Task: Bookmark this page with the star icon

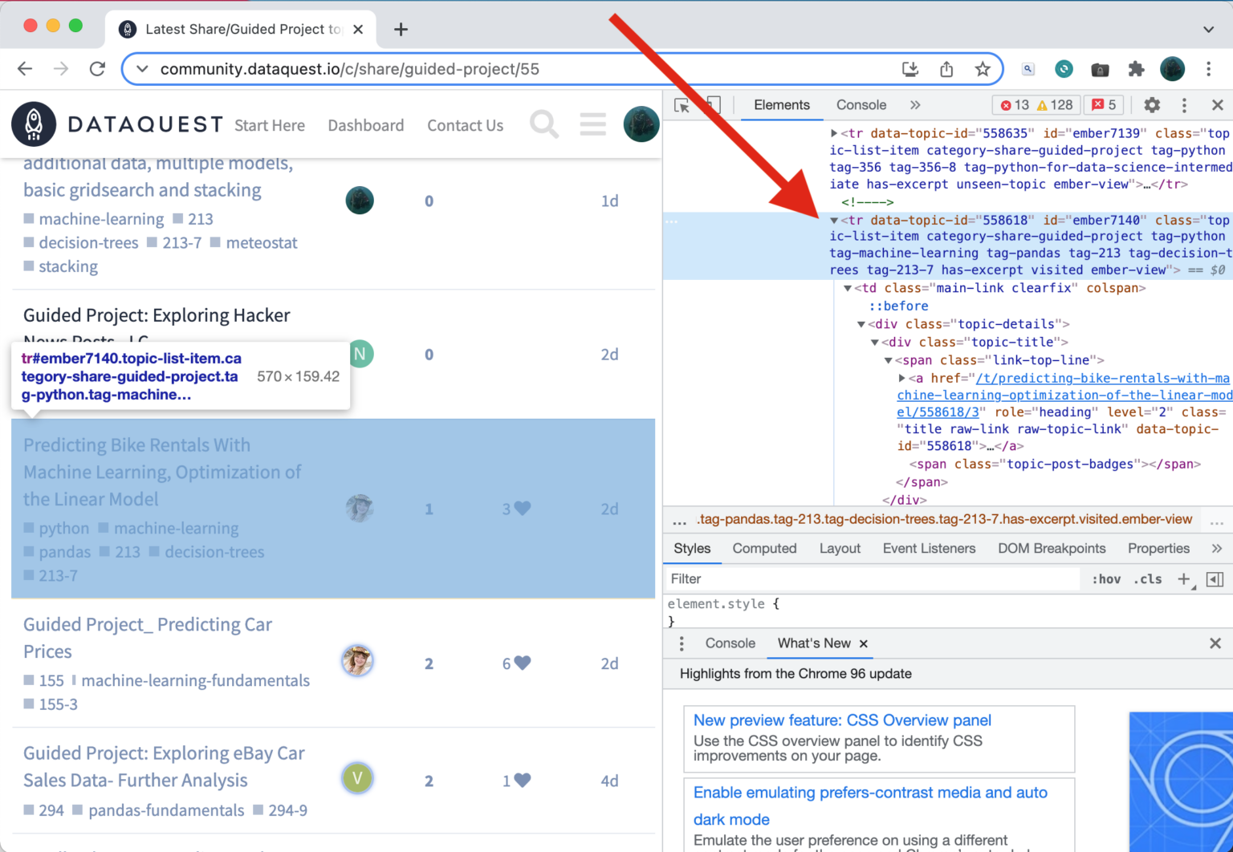Action: 983,69
